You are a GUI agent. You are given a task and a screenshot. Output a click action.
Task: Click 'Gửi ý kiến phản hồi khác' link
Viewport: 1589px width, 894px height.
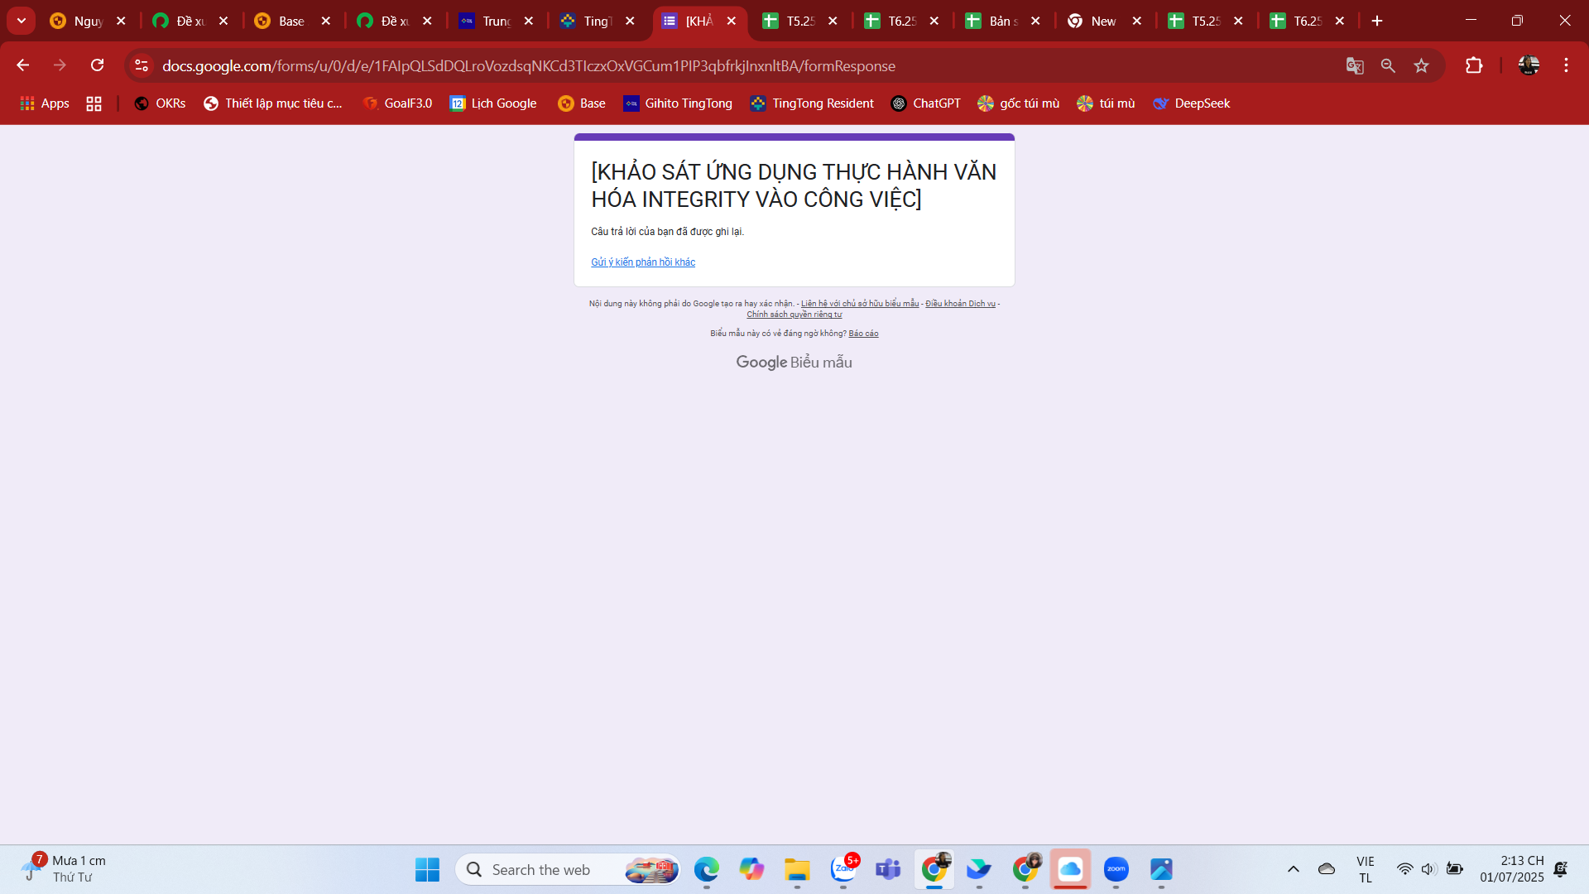click(x=642, y=262)
